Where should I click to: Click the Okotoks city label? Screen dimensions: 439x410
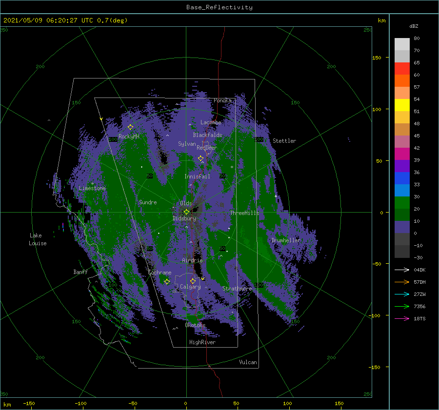coord(195,325)
